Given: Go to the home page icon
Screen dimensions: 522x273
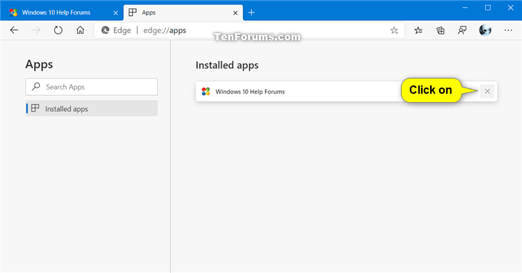Looking at the screenshot, I should coord(80,31).
